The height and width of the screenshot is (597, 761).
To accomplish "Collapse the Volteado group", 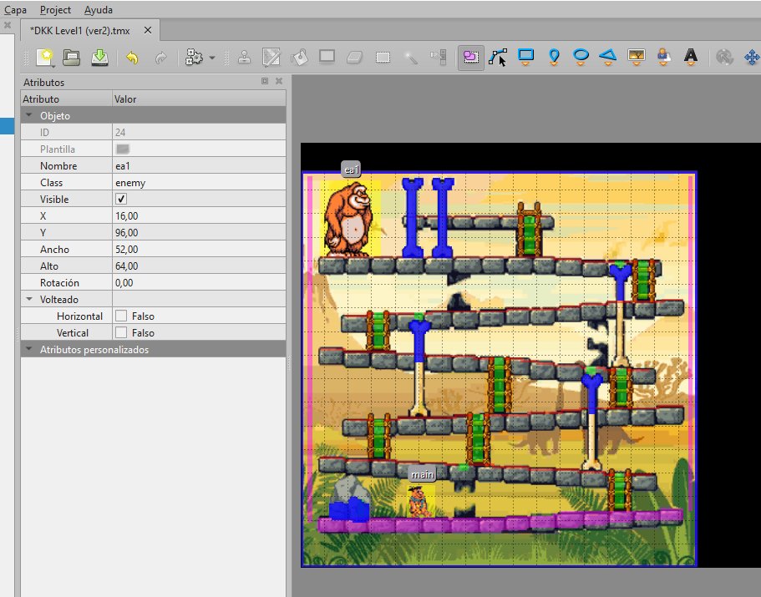I will click(29, 299).
